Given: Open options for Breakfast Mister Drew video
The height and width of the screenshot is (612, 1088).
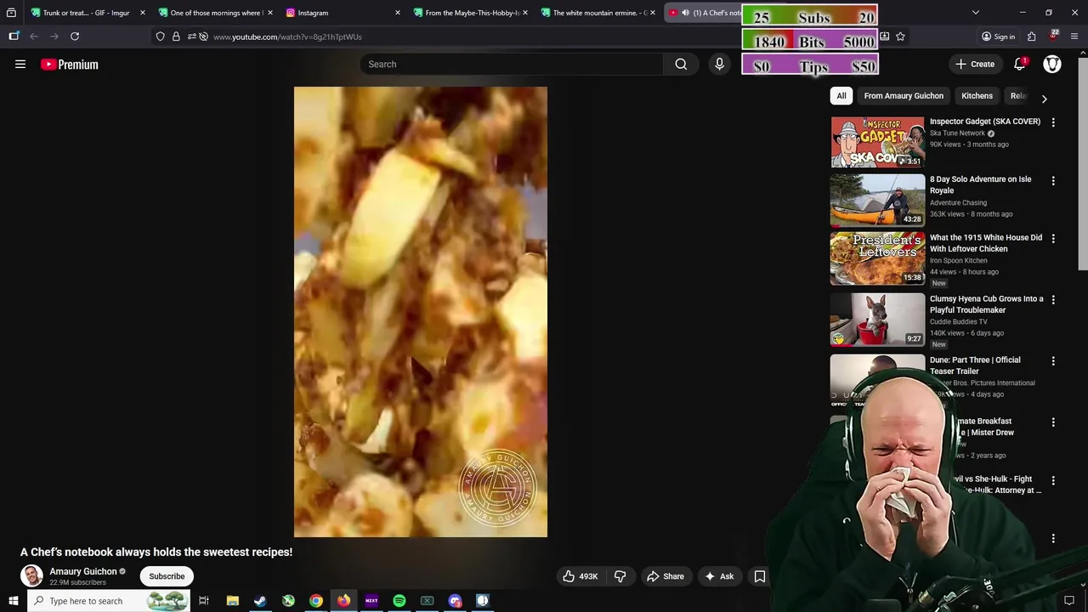Looking at the screenshot, I should [1053, 422].
